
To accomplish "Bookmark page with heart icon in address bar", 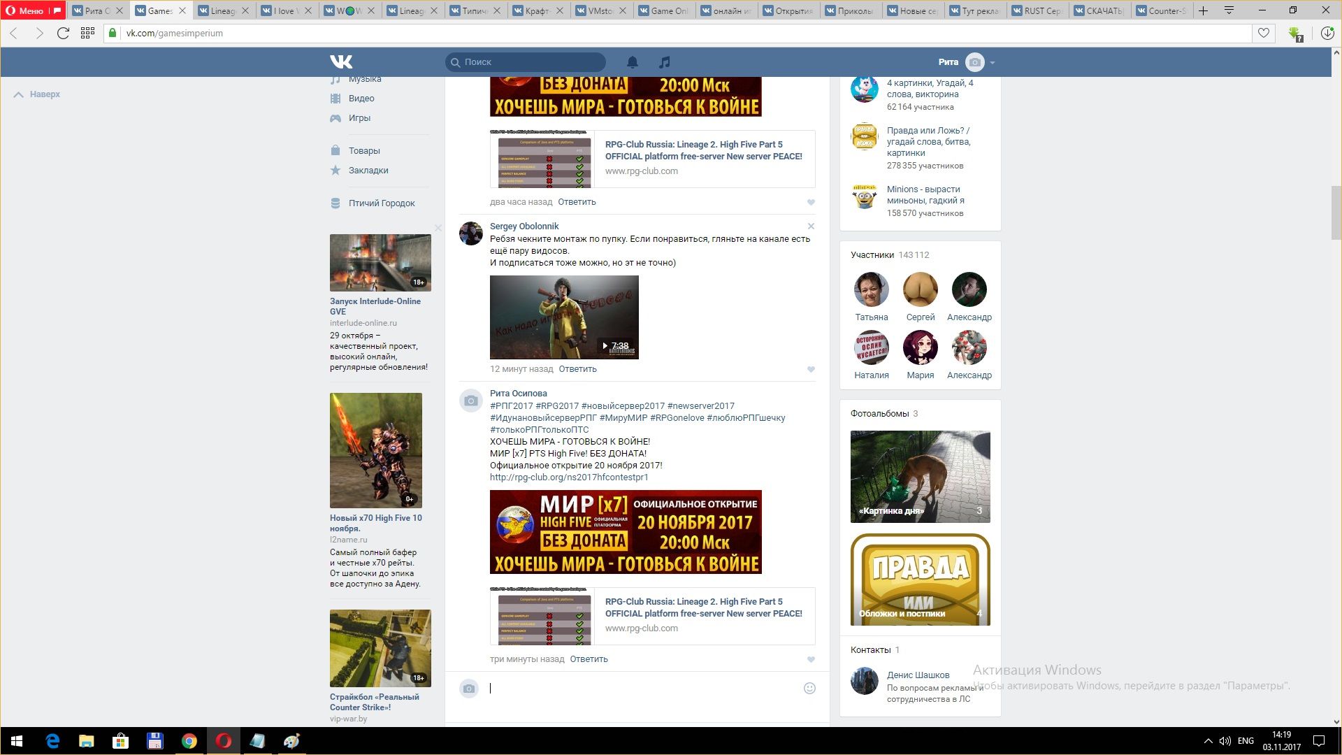I will click(1263, 33).
